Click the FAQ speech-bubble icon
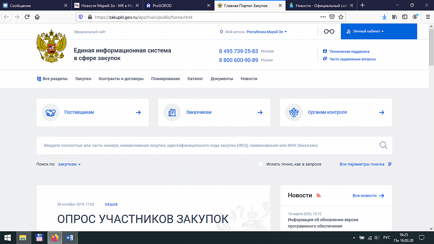Screen dimensions: 434x244 tap(324, 59)
